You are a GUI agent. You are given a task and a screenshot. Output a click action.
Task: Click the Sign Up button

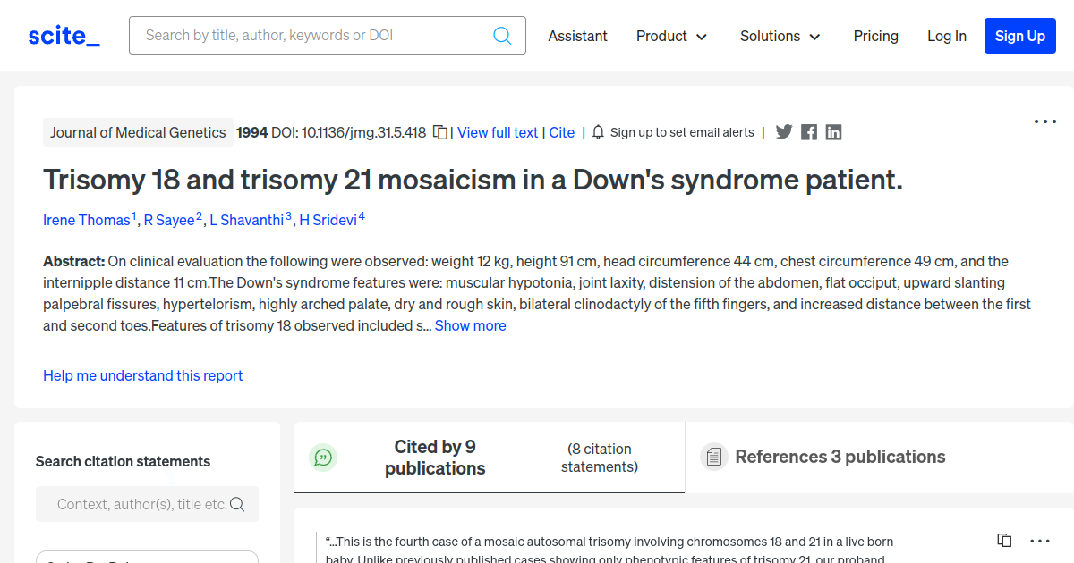coord(1019,36)
